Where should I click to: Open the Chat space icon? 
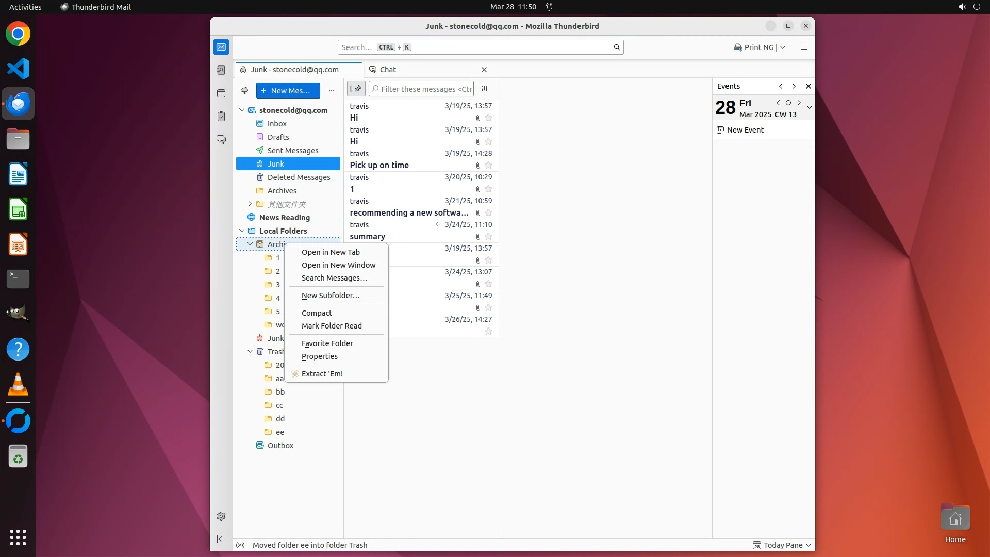coord(221,140)
